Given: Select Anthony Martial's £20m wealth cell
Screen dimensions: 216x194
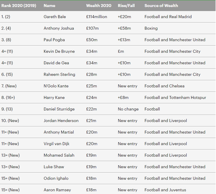Looking at the screenshot, I should pyautogui.click(x=91, y=132).
